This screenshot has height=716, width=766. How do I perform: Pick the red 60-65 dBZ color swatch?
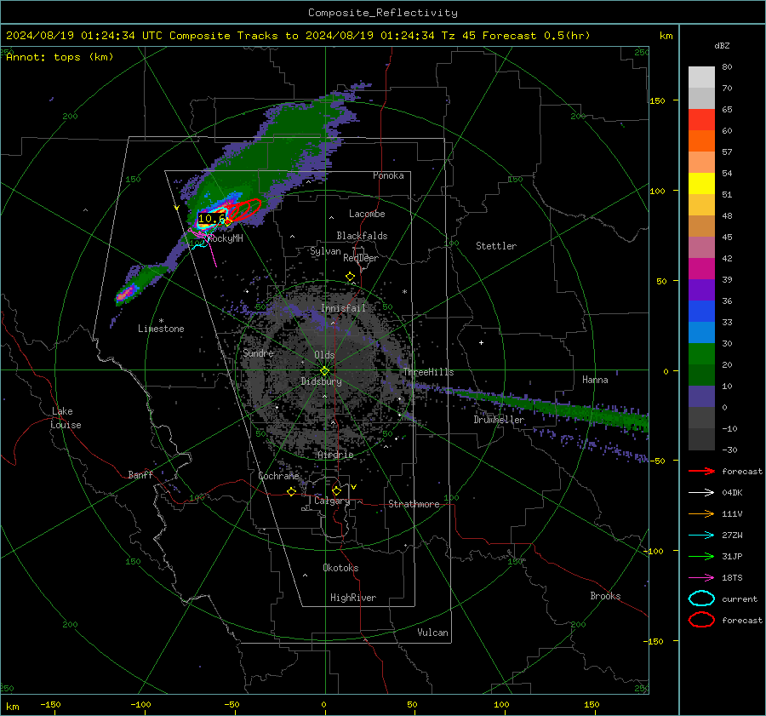coord(701,120)
